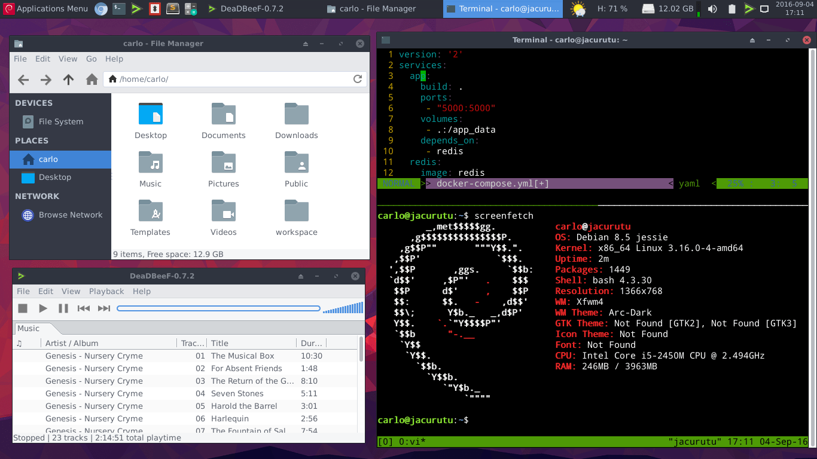817x459 pixels.
Task: Skip to next track in DeaDBeeF
Action: coord(104,308)
